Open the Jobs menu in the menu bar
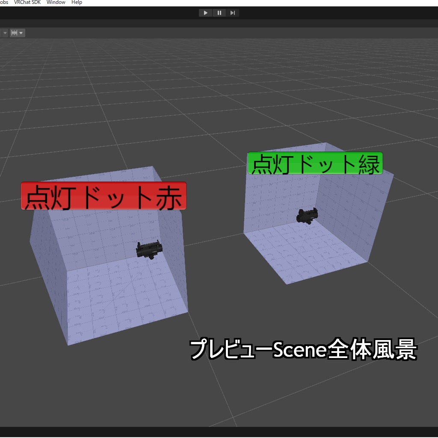The width and height of the screenshot is (438, 438). point(4,2)
